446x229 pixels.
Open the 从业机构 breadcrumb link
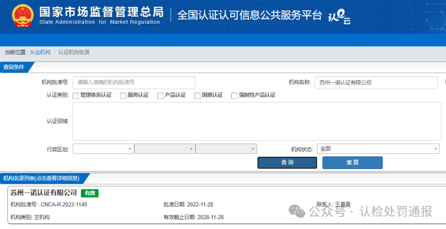40,52
